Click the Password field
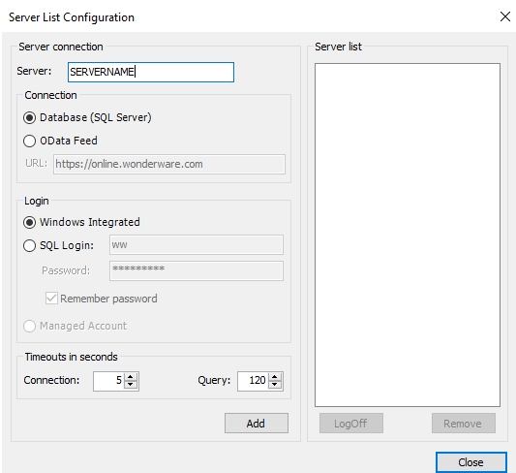 pyautogui.click(x=197, y=270)
